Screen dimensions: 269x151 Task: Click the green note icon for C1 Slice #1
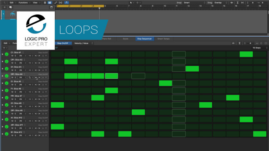(x=7, y=54)
